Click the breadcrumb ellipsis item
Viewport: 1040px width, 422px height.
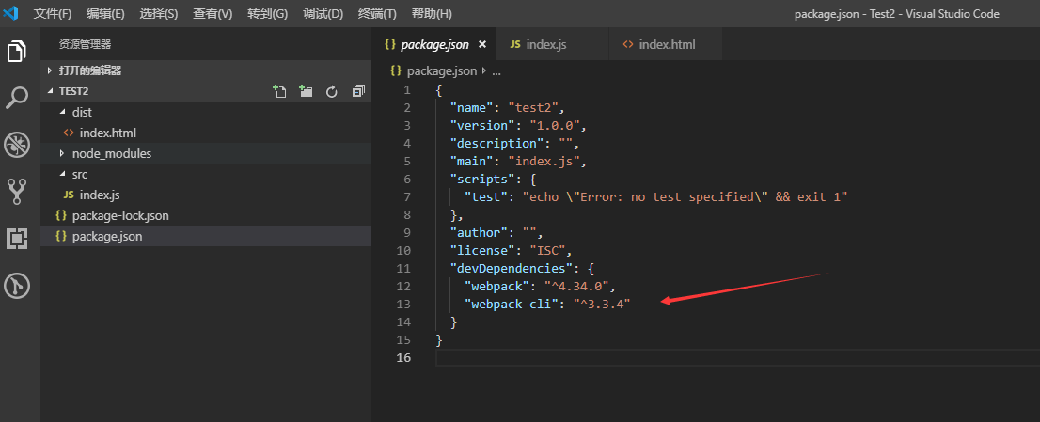[x=496, y=70]
